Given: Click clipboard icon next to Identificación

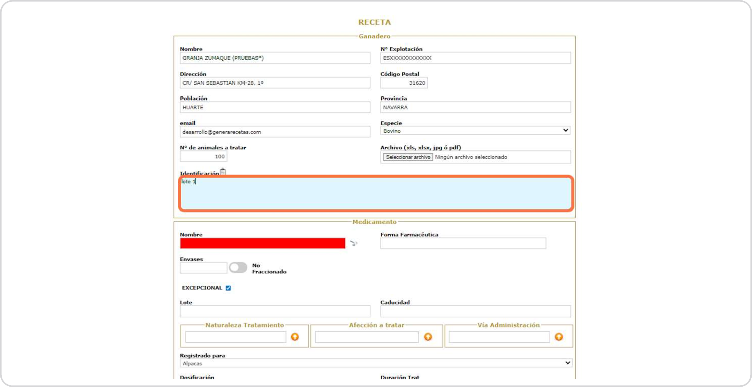Looking at the screenshot, I should (x=223, y=172).
